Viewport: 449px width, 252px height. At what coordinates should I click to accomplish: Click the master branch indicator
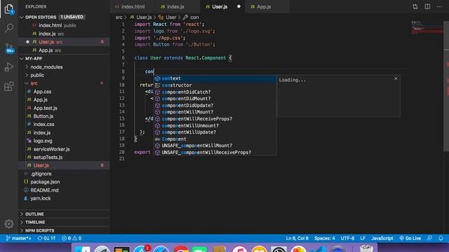(18, 238)
